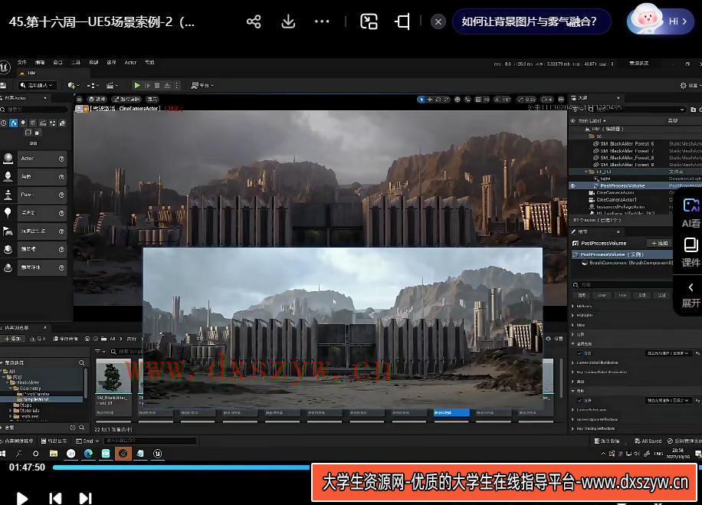The height and width of the screenshot is (505, 702).
Task: Open the 设置 settings gear menu
Action: pyautogui.click(x=689, y=85)
